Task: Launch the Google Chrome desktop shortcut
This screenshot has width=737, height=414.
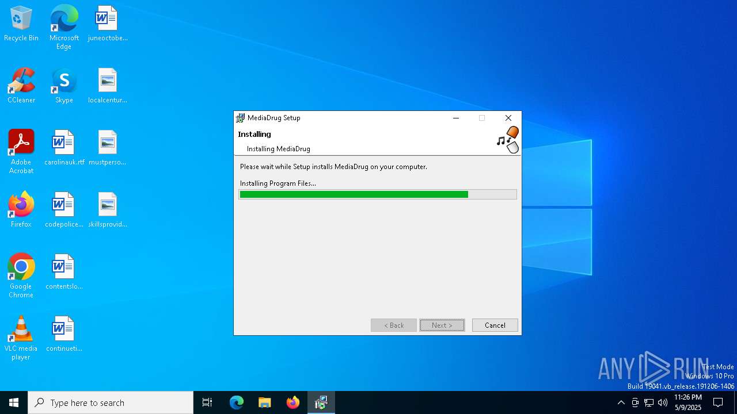Action: pyautogui.click(x=21, y=276)
